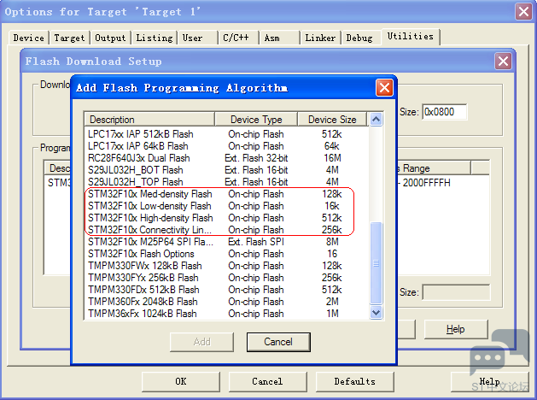Select TMPM330FDx 512kB Flash entry
The height and width of the screenshot is (400, 537).
226,290
